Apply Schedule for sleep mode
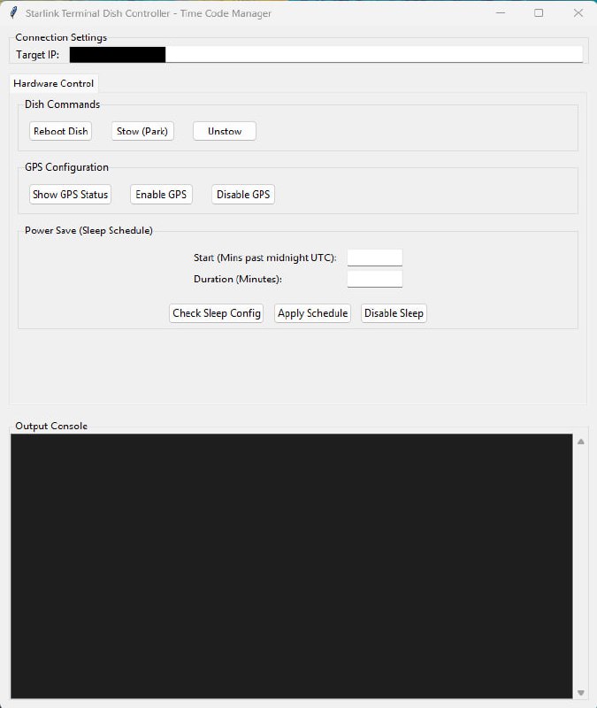This screenshot has height=708, width=597. click(x=313, y=313)
